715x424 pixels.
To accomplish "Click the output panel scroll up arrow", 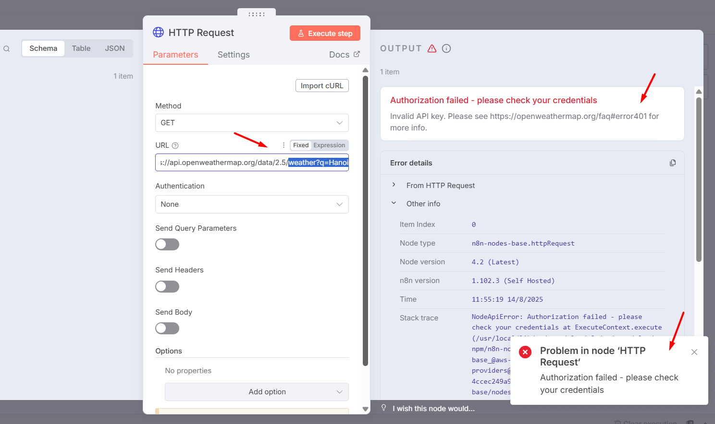I will (699, 92).
